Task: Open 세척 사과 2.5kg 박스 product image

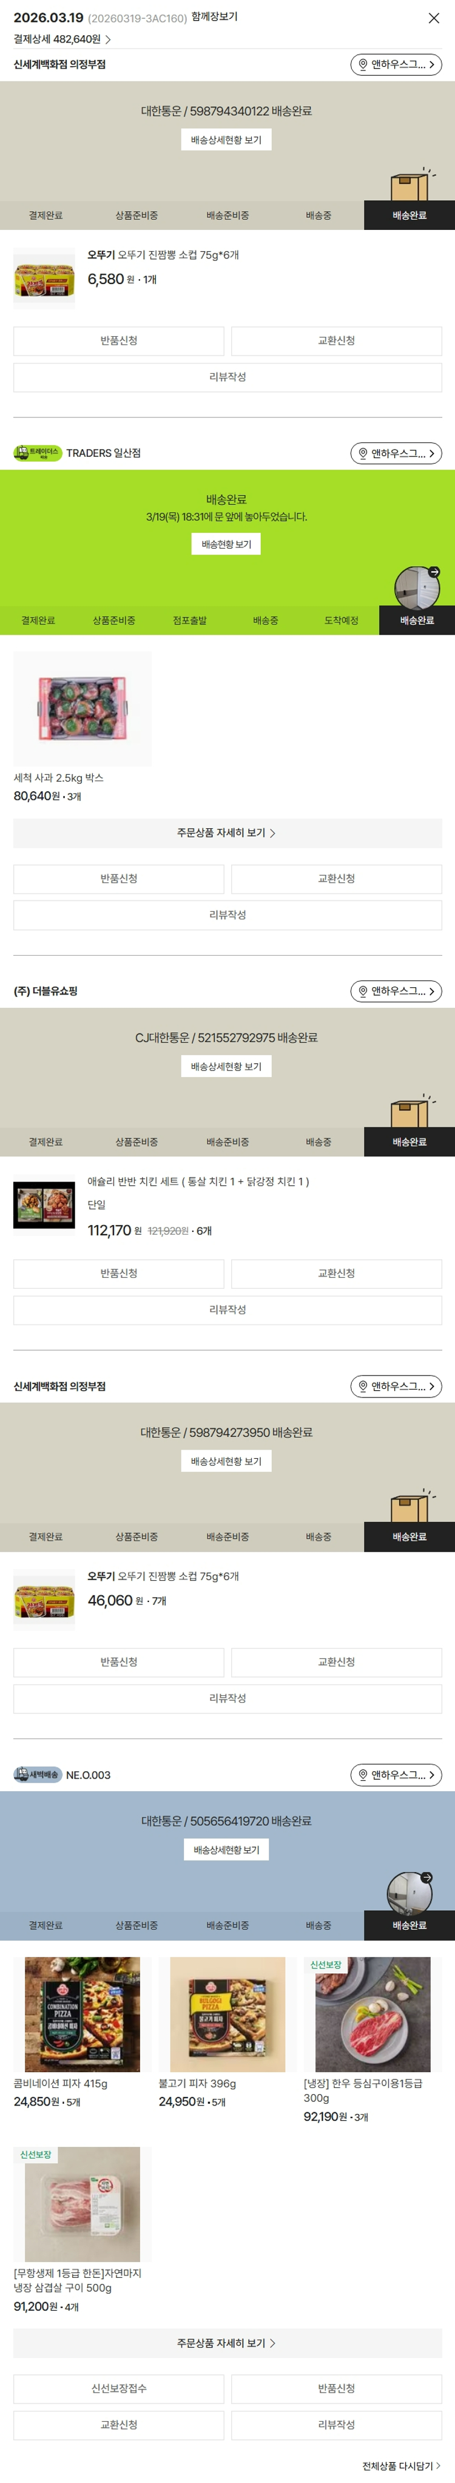Action: click(x=83, y=709)
